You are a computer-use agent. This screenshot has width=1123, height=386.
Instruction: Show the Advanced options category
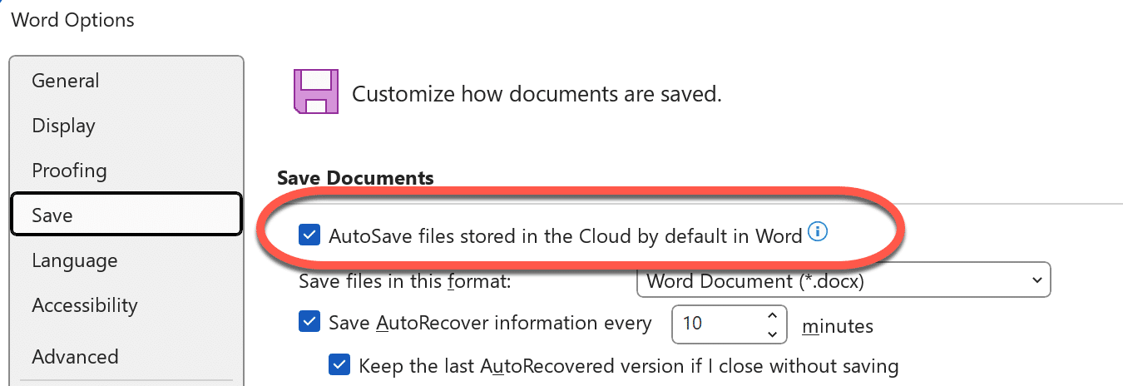(x=75, y=357)
